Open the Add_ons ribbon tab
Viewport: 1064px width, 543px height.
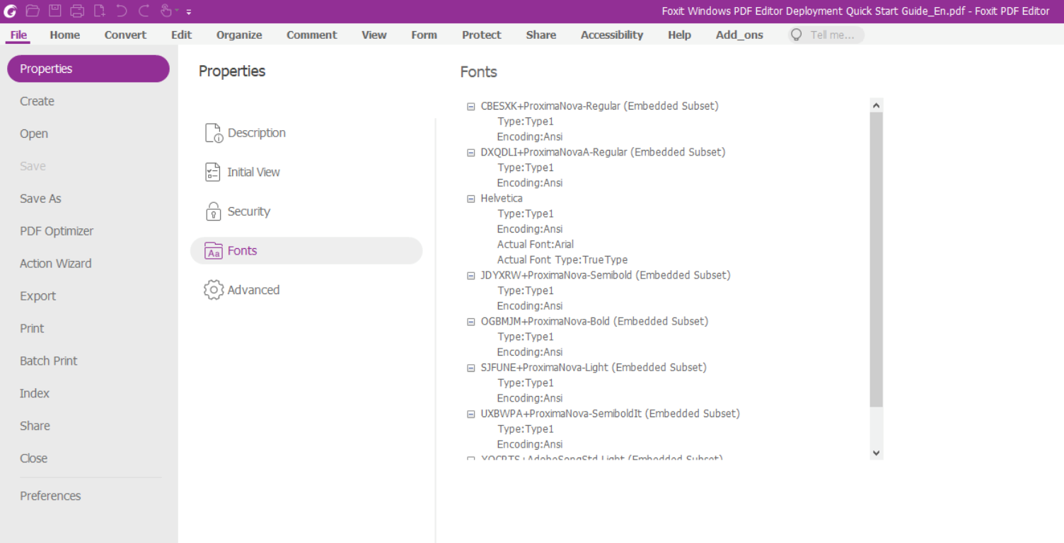pos(740,35)
